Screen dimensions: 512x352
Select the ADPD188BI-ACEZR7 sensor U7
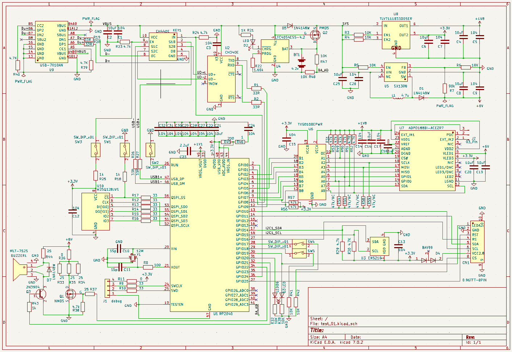pyautogui.click(x=428, y=161)
